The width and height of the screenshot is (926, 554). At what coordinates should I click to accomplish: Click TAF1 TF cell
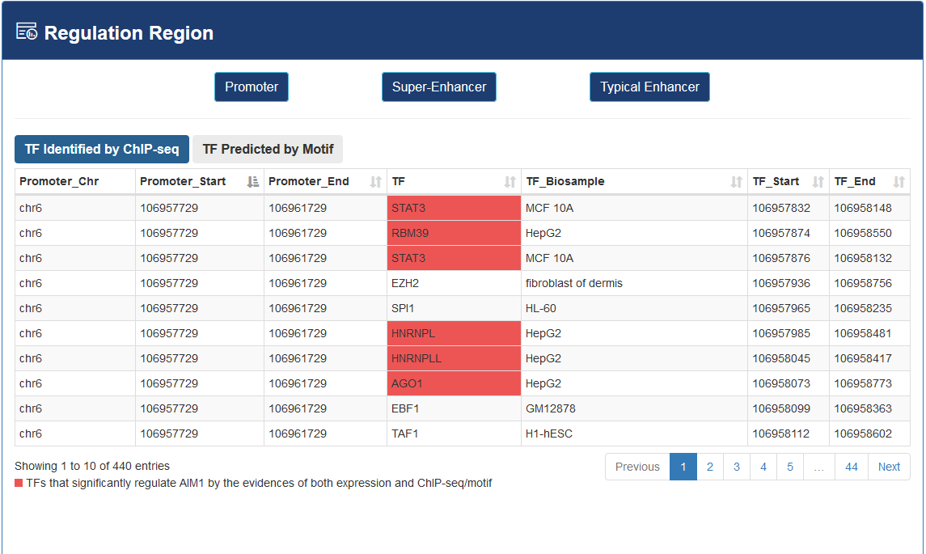tap(454, 433)
